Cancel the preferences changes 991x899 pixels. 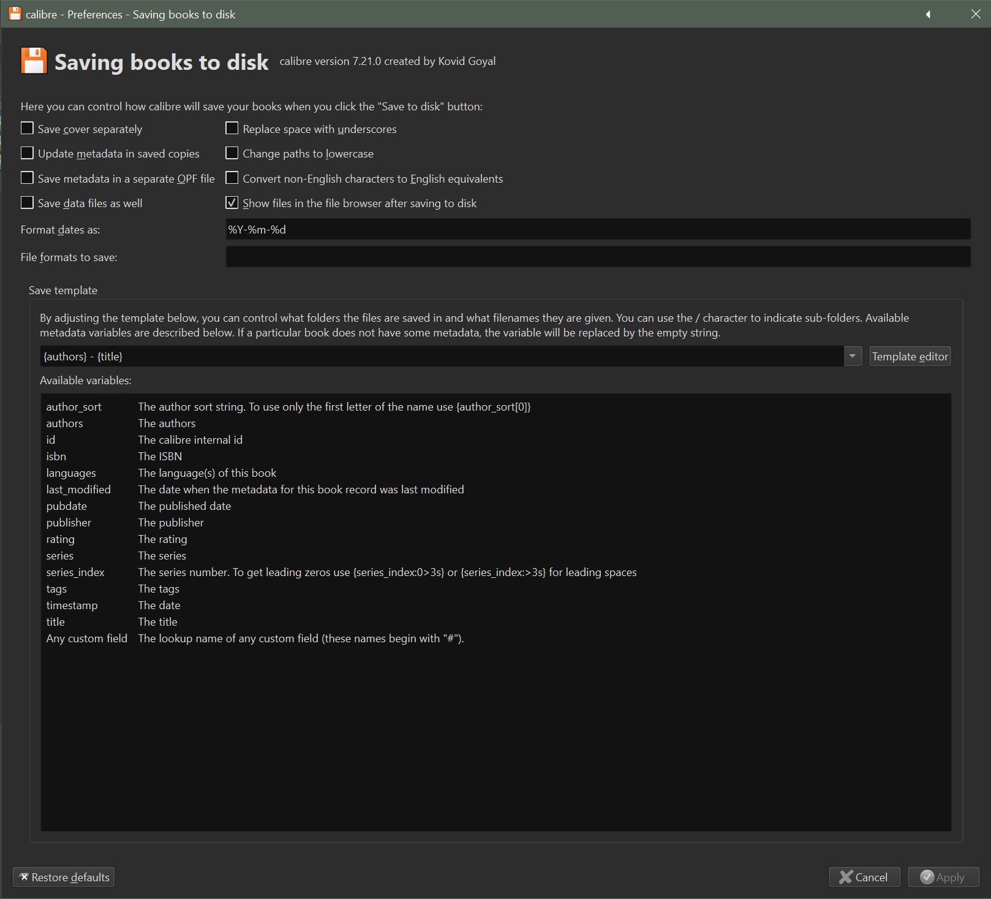pos(864,877)
